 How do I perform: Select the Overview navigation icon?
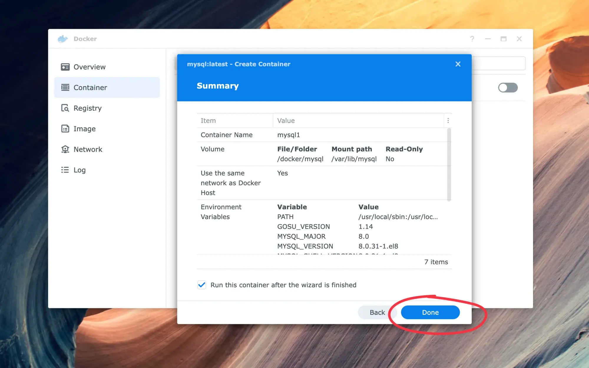pos(65,67)
